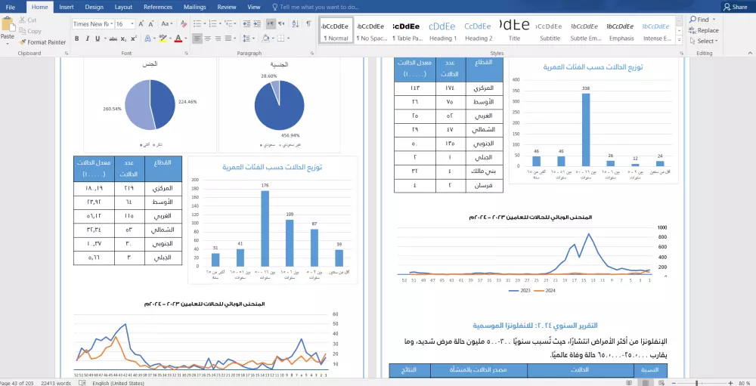Click the Cut scissors command
Viewport: 756px width, 386px height.
point(29,20)
